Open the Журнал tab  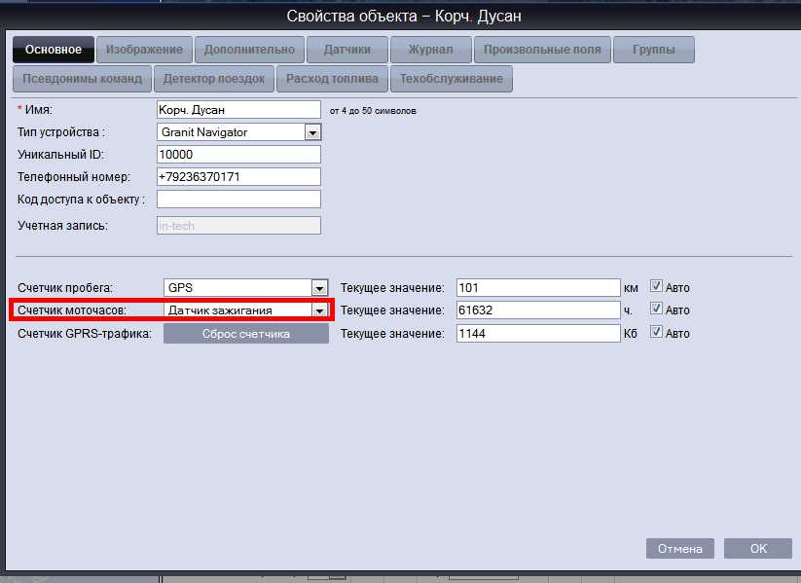(430, 50)
